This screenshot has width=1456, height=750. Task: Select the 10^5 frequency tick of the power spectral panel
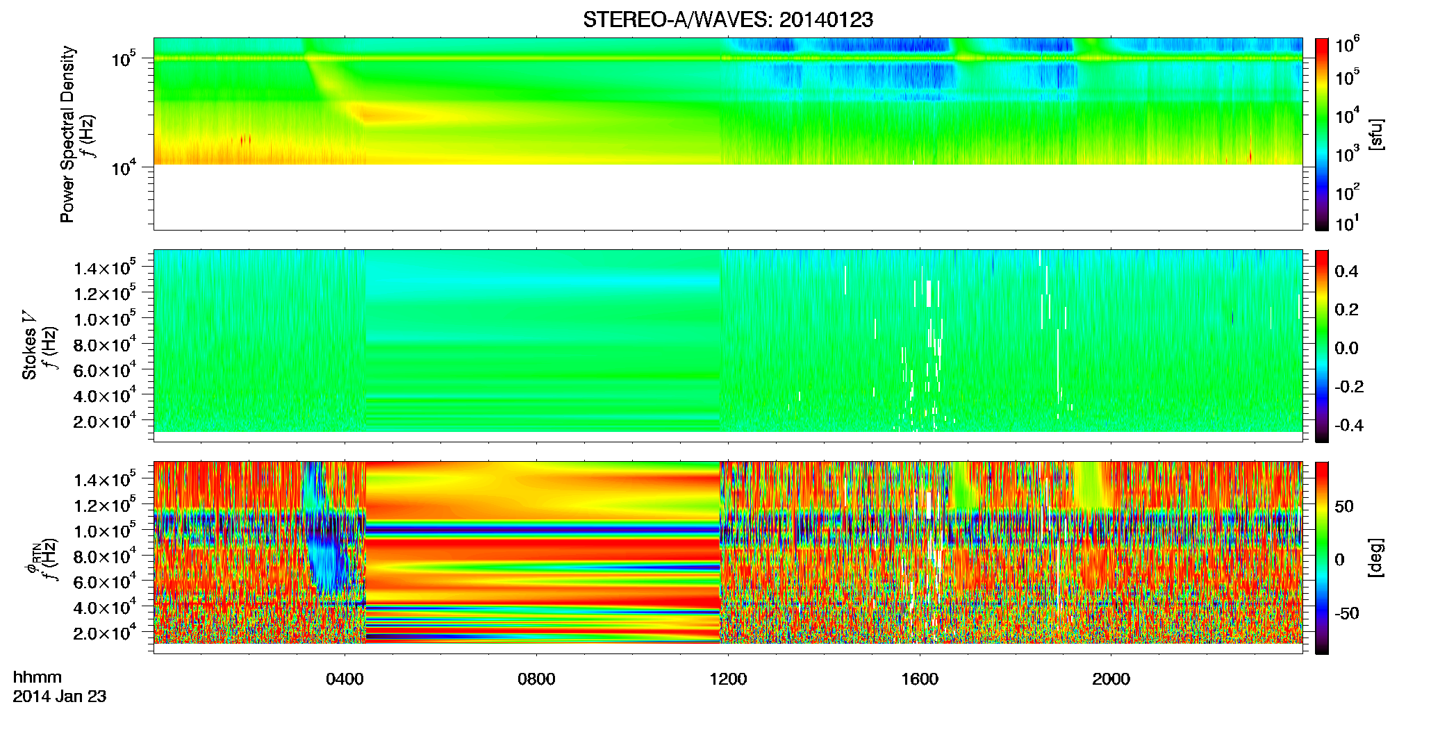(x=124, y=58)
